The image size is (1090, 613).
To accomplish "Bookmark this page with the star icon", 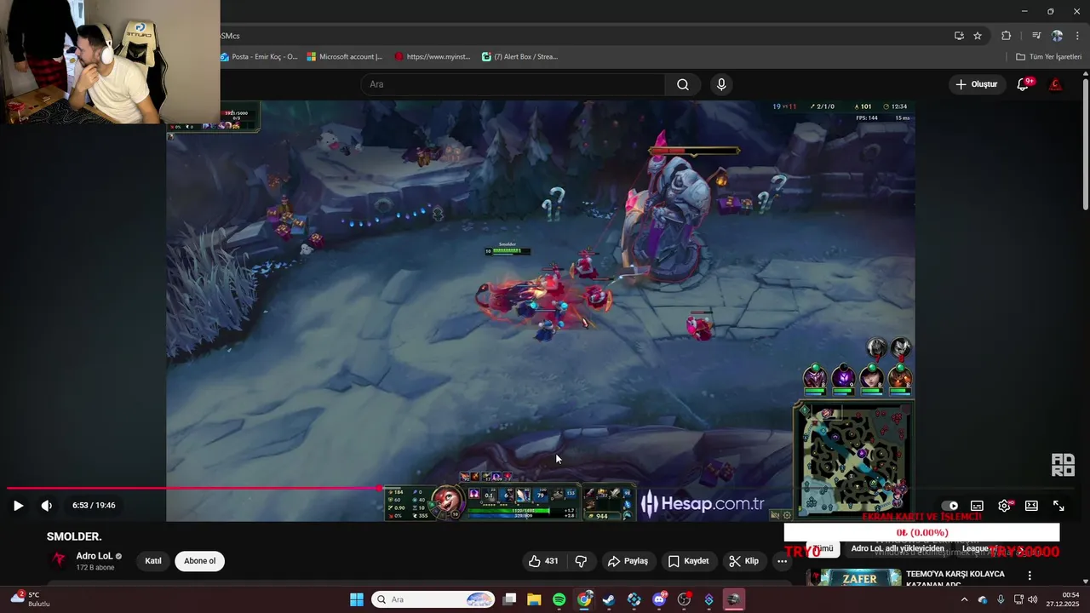I will pos(978,36).
